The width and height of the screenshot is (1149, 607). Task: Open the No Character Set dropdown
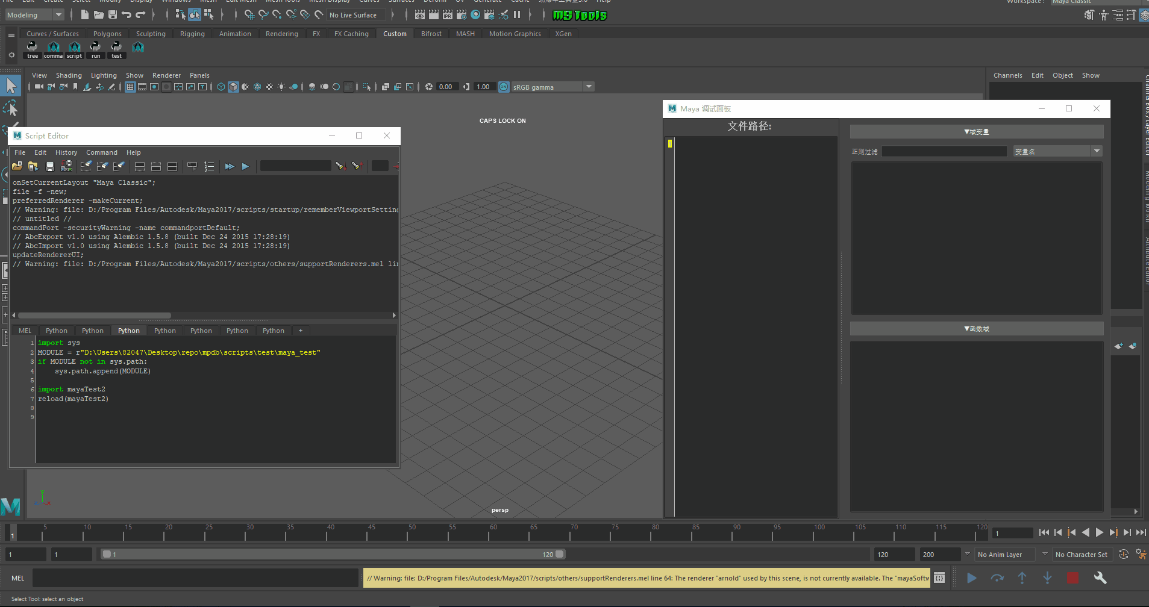[x=1082, y=555]
